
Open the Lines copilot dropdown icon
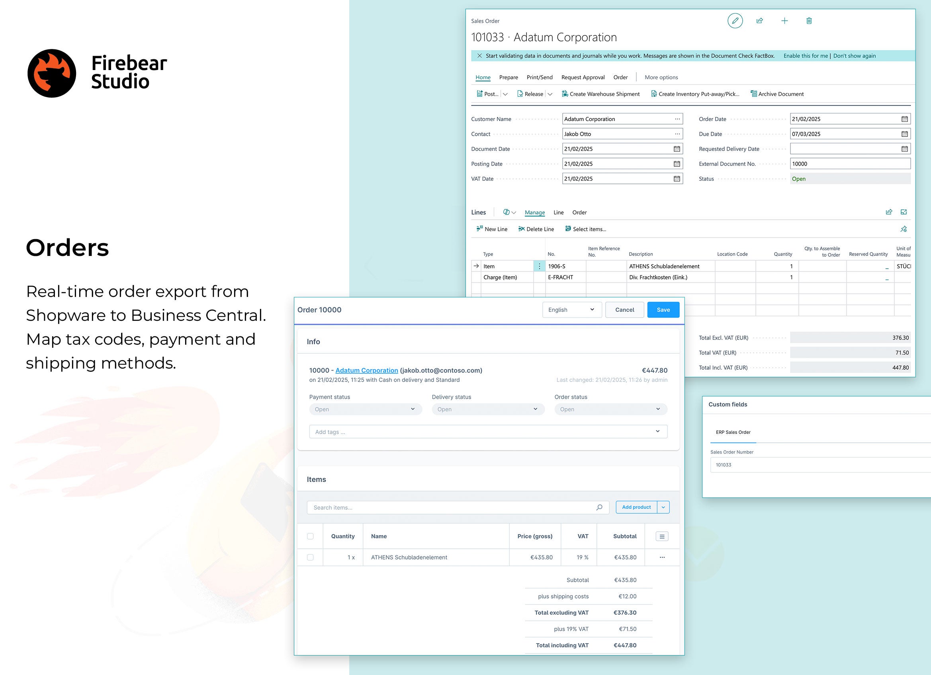pyautogui.click(x=509, y=212)
